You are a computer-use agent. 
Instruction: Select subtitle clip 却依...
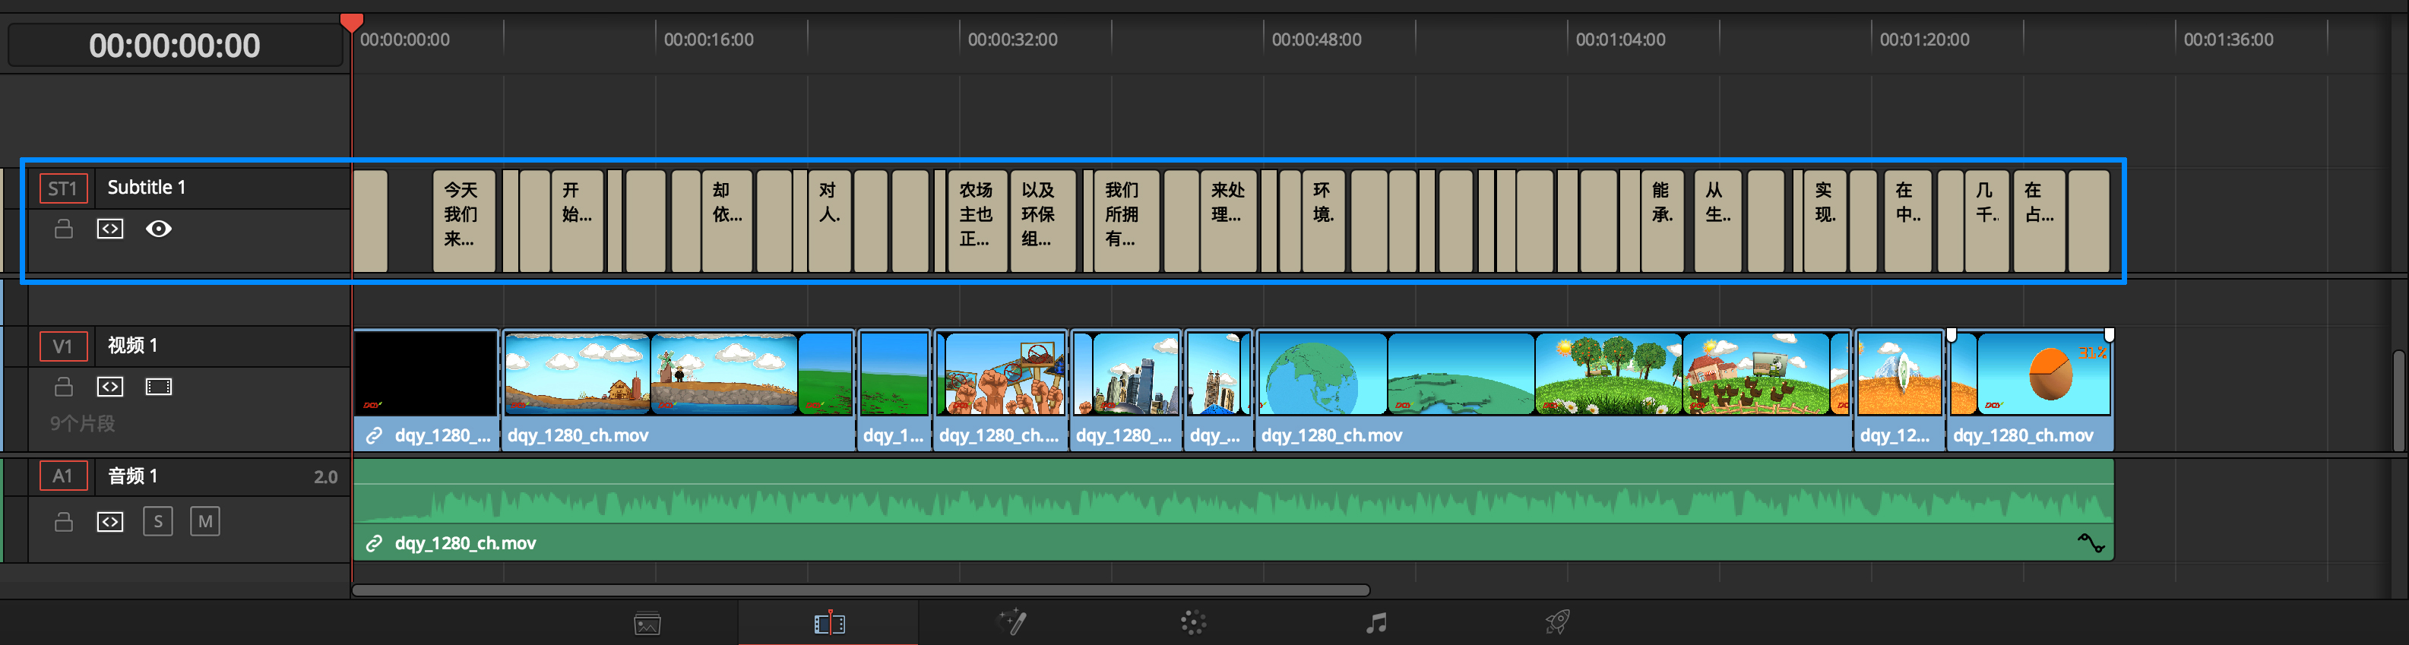(726, 220)
